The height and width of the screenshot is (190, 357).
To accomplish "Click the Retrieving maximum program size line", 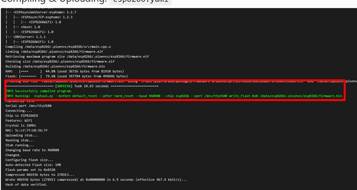I will click(77, 56).
